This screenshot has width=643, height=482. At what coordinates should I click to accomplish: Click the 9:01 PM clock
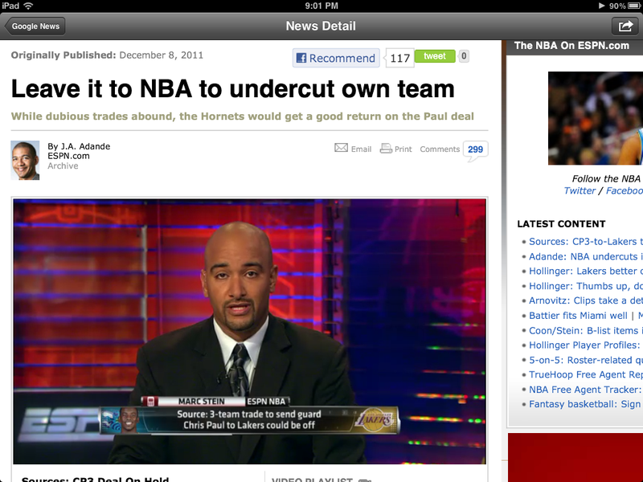click(321, 6)
